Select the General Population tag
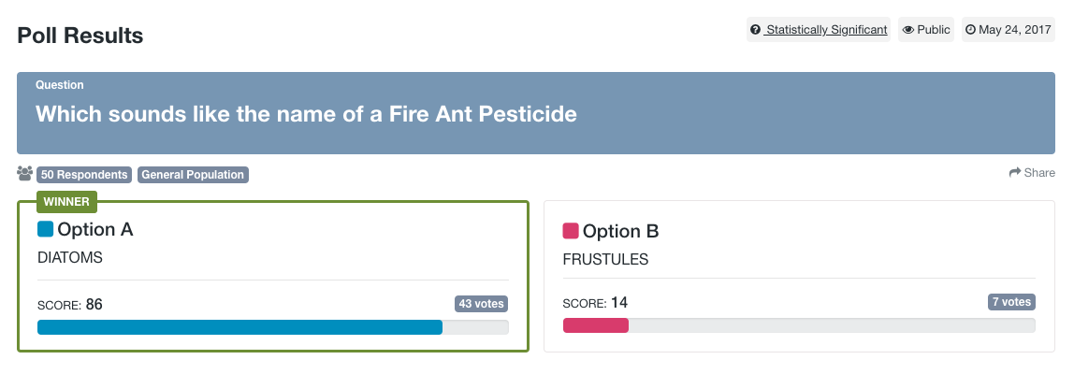Screen dimensions: 1074x374 [193, 175]
